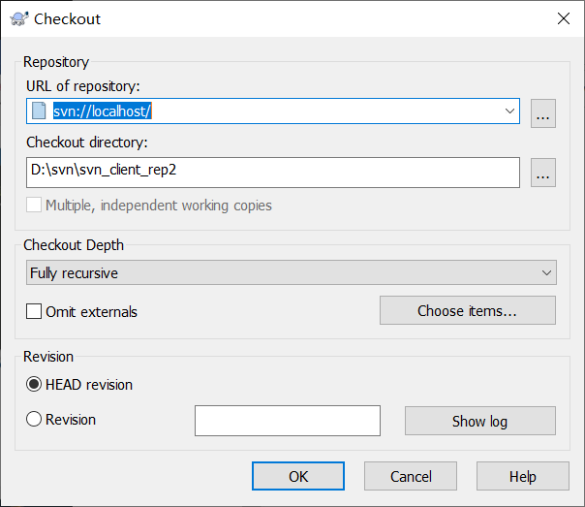585x507 pixels.
Task: Expand the URL of repository dropdown
Action: pyautogui.click(x=509, y=111)
